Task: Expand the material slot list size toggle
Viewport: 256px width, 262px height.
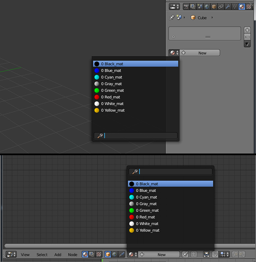Action: coord(174,37)
